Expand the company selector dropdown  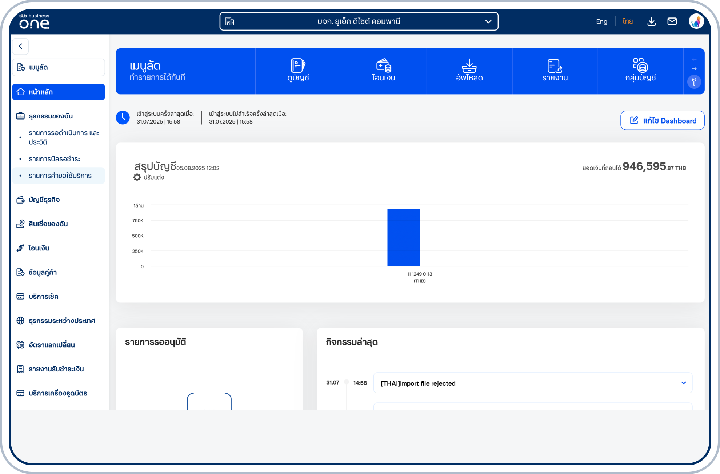[488, 21]
